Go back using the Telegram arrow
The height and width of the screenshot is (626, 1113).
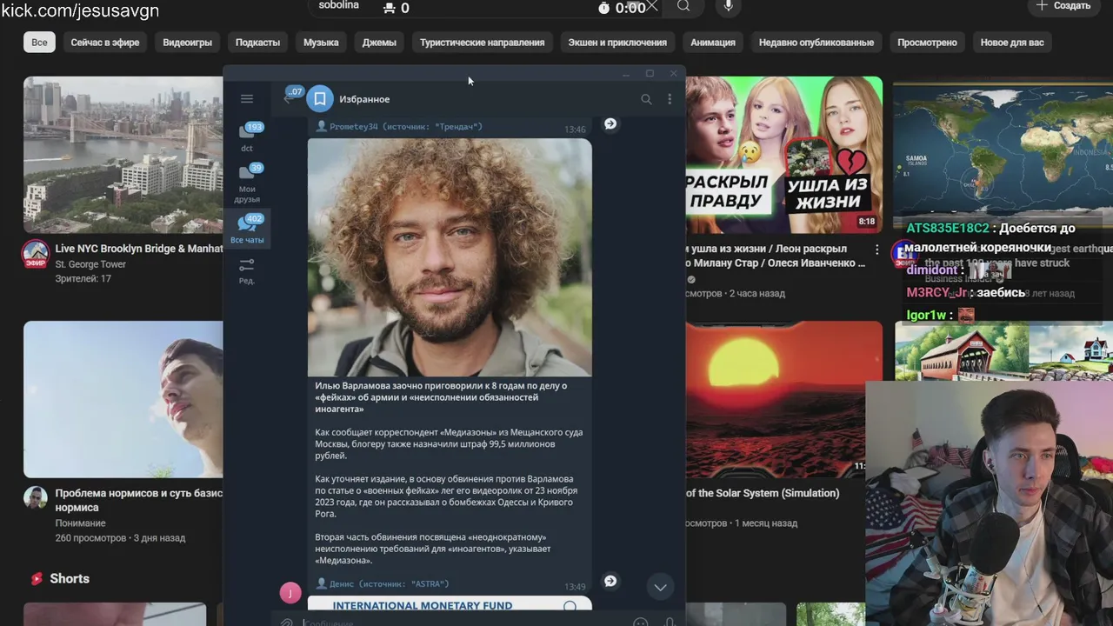point(290,98)
